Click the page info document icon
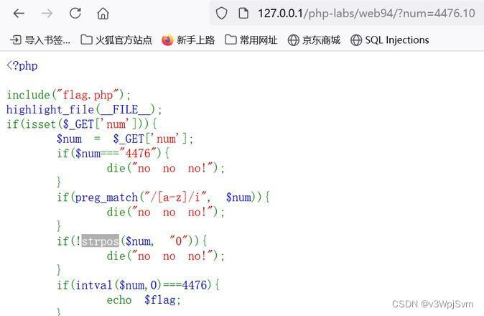The width and height of the screenshot is (484, 316). [x=243, y=13]
